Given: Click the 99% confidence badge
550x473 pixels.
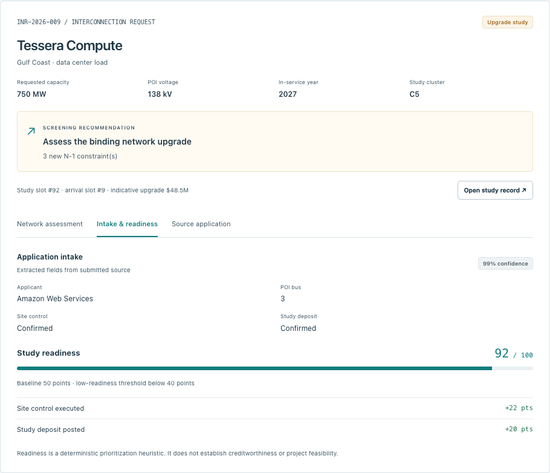Looking at the screenshot, I should 505,264.
